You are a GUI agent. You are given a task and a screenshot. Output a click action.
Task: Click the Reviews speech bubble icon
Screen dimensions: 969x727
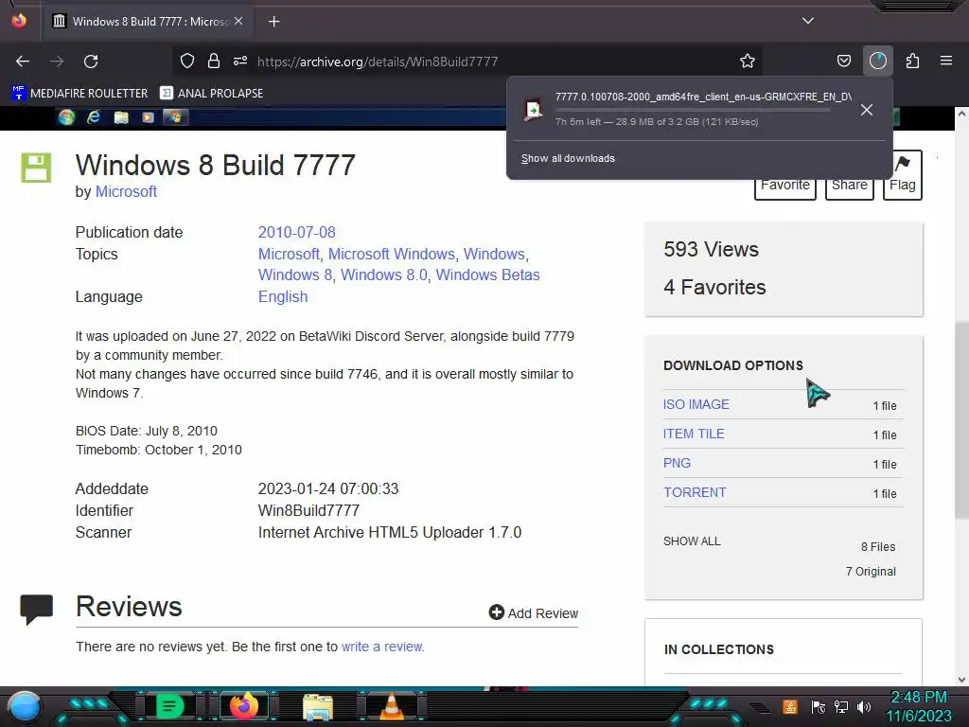(37, 609)
